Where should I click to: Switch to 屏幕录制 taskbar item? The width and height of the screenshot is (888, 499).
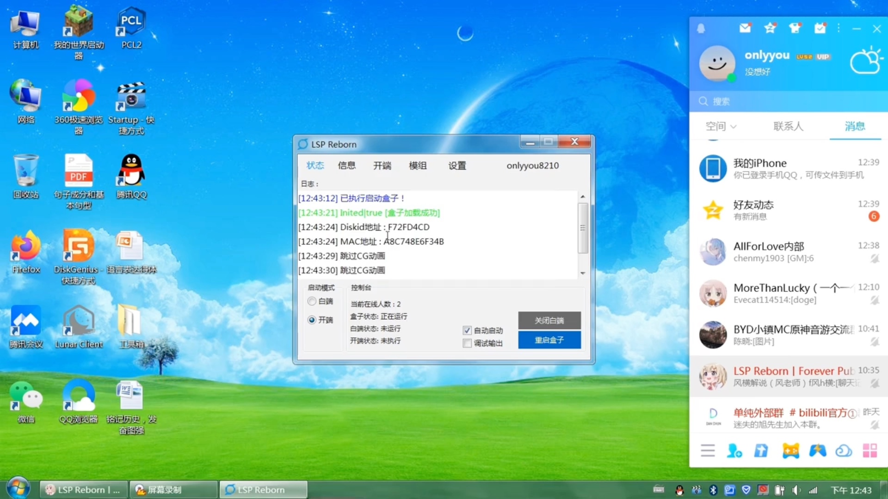click(173, 490)
